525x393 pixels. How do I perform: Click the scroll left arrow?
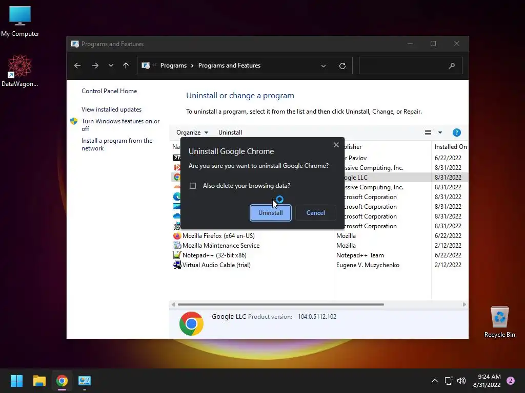click(x=173, y=304)
